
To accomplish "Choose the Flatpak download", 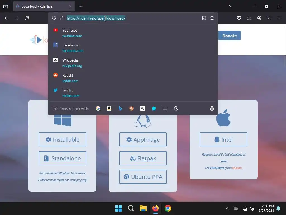I will [143, 158].
